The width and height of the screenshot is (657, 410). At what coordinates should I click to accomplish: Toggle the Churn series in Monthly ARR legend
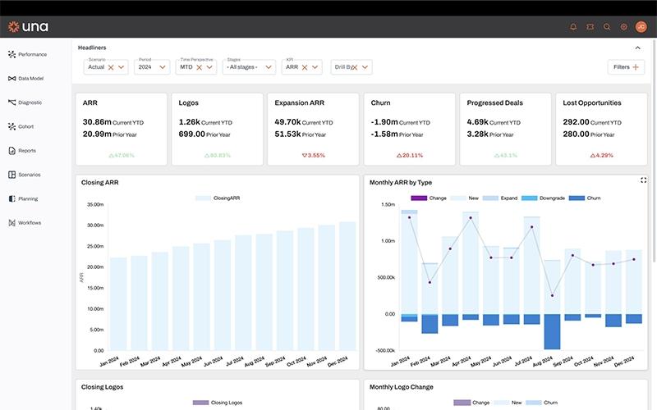585,198
